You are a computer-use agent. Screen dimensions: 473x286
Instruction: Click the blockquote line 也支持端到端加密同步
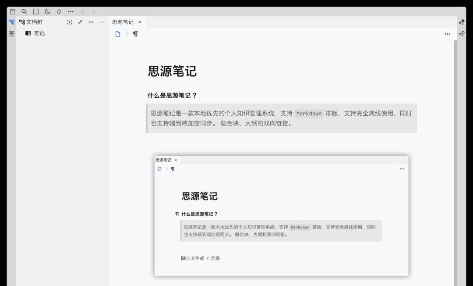(182, 123)
